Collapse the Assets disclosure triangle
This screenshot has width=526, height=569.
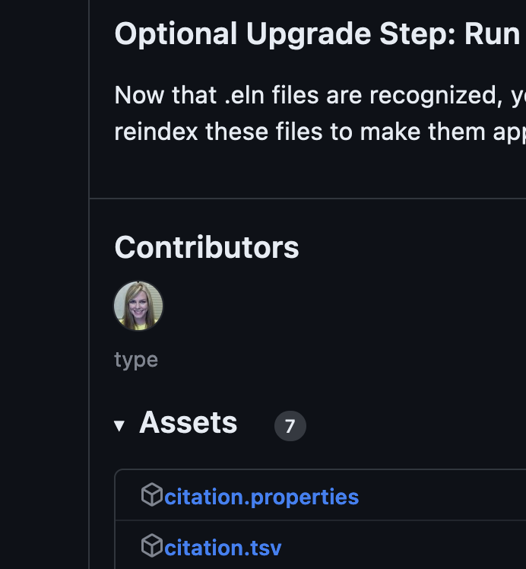(x=119, y=425)
